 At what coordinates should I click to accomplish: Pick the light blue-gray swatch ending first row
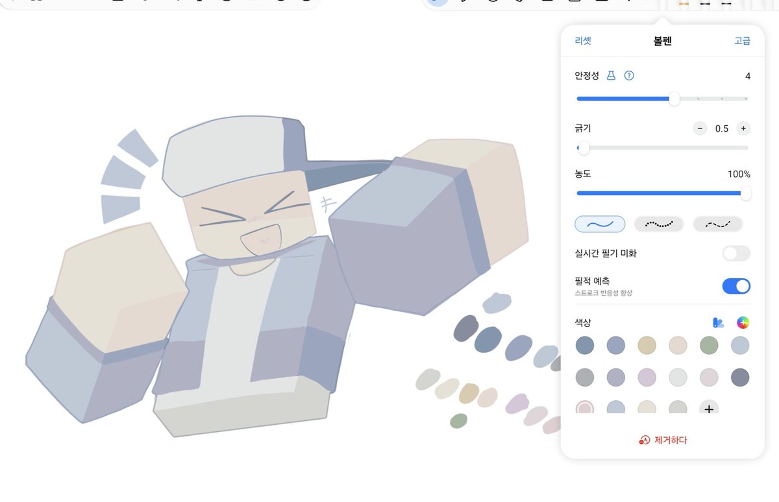(740, 346)
